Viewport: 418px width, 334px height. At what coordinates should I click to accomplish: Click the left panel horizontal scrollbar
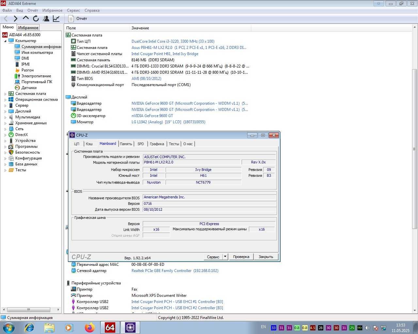29,310
